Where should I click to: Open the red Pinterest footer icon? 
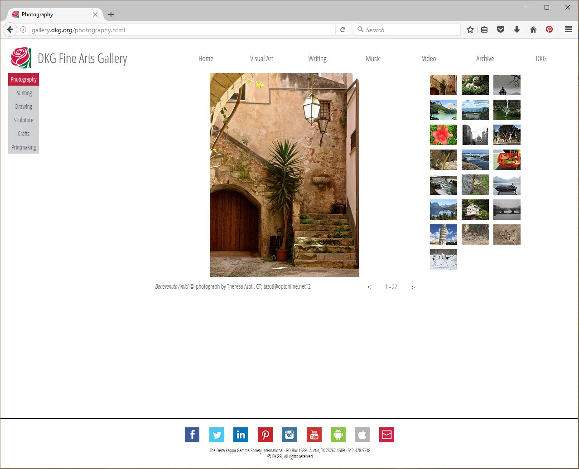tap(265, 435)
